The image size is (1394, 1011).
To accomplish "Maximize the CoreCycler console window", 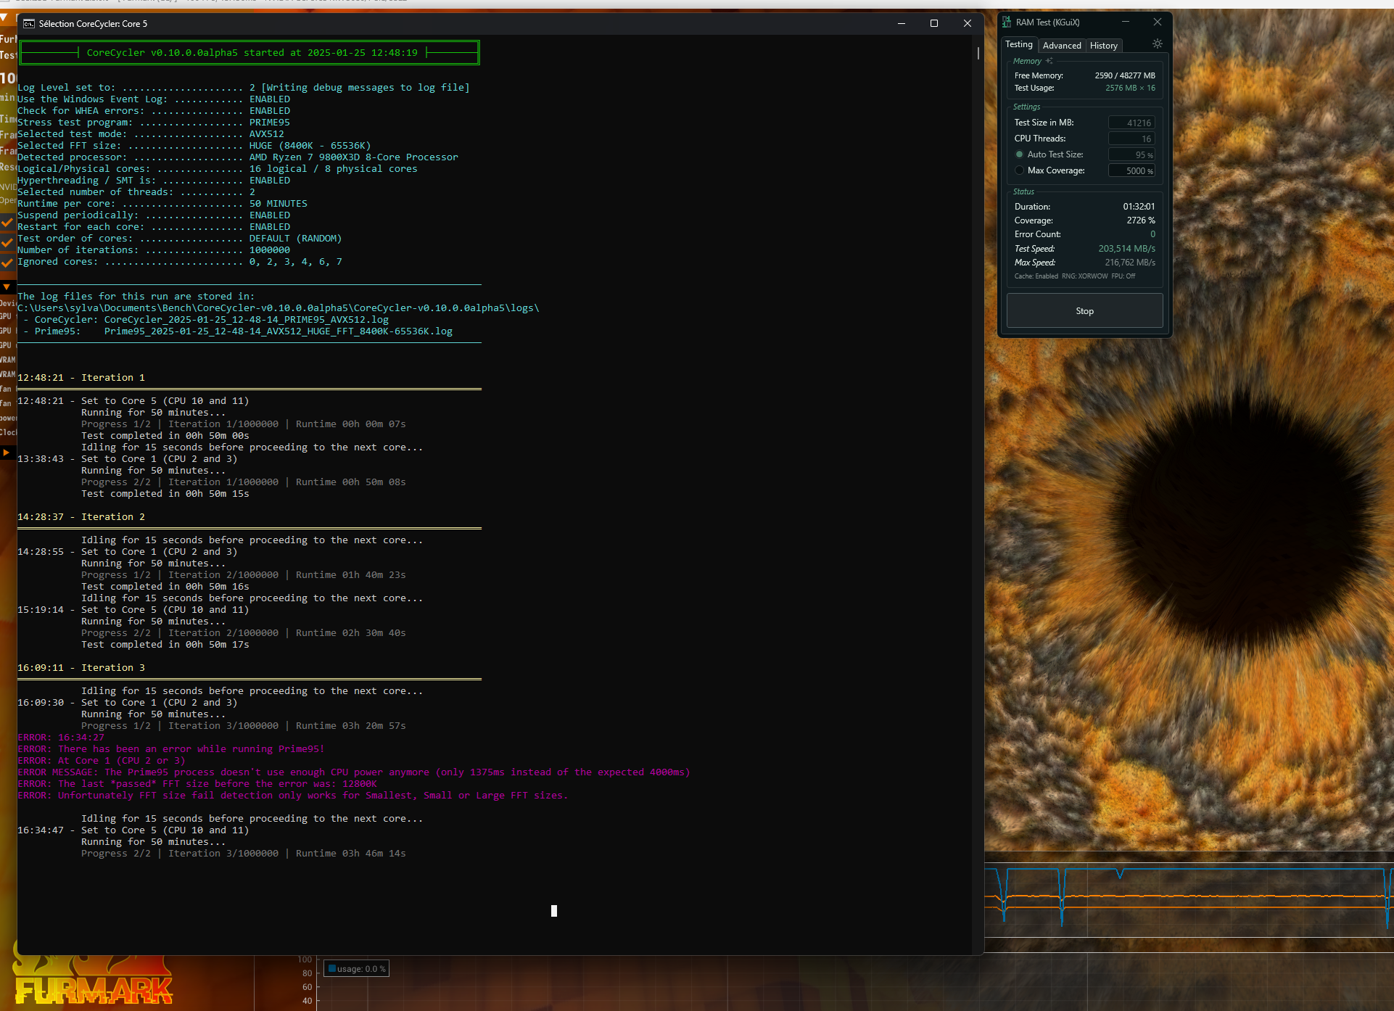I will [934, 24].
